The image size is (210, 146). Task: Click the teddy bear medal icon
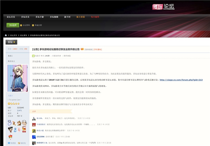tap(14, 123)
